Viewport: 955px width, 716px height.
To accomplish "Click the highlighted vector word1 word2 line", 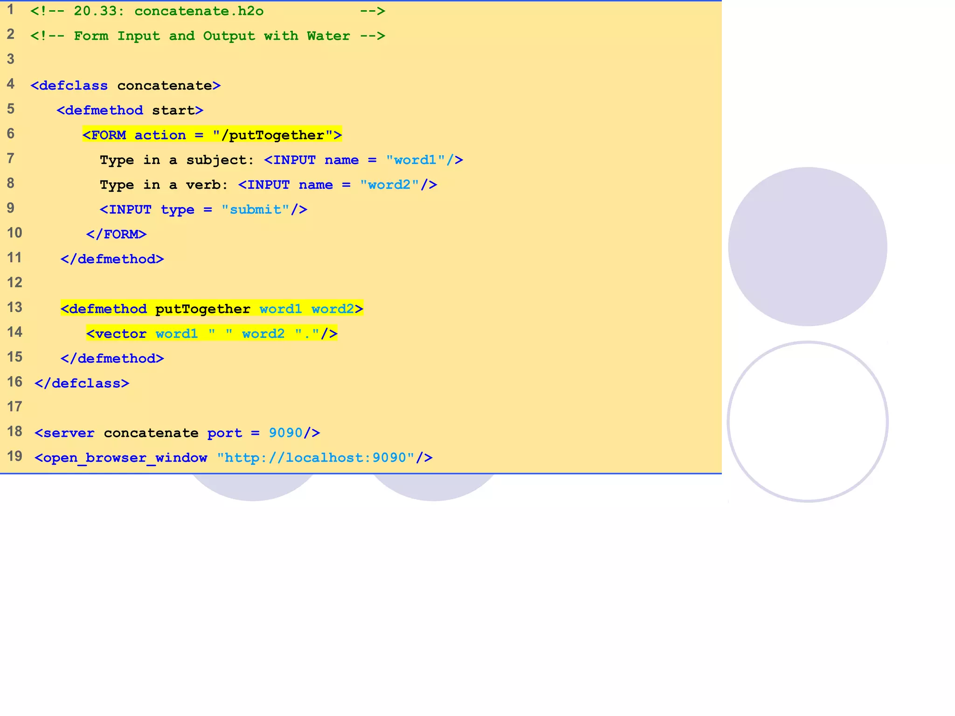I will pos(212,334).
